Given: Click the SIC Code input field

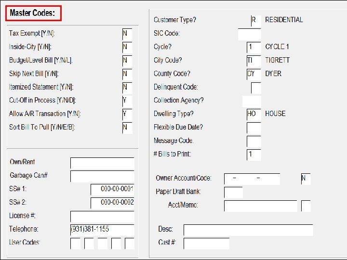Looking at the screenshot, I should 249,34.
